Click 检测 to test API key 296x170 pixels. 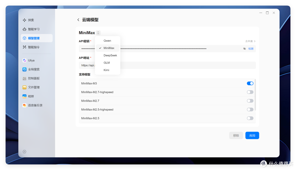coord(251,49)
